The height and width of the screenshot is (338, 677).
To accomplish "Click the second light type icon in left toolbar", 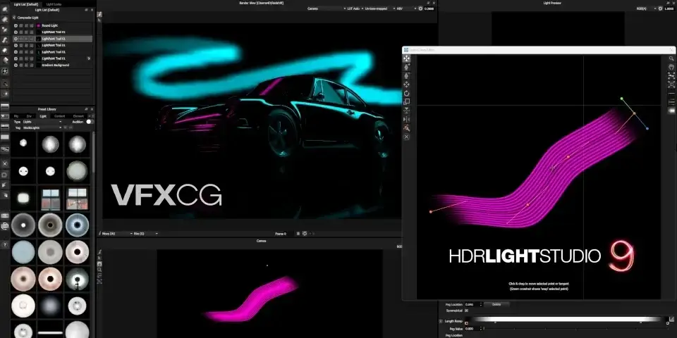I will pos(5,20).
